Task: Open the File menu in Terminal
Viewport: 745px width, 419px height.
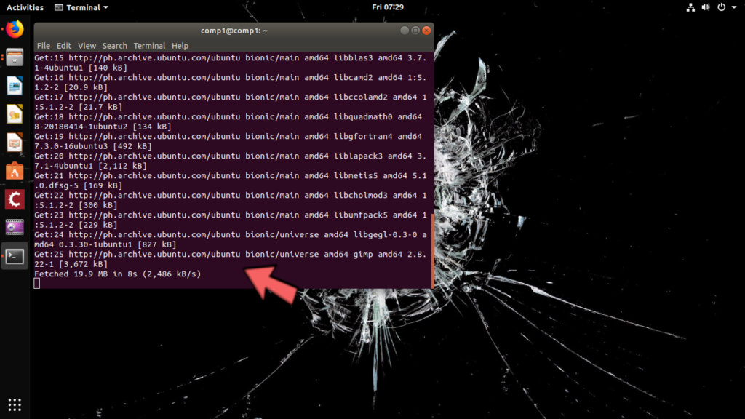Action: pyautogui.click(x=43, y=46)
